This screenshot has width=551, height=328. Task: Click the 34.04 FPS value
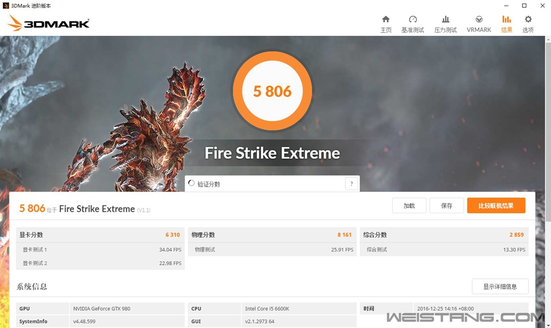(x=170, y=250)
